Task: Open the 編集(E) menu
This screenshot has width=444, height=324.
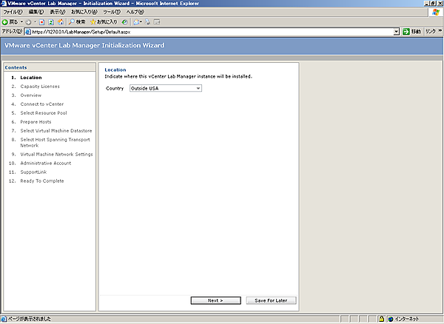Action: 36,12
